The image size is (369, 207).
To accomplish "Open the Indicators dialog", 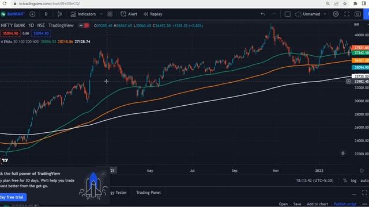I will click(x=84, y=14).
